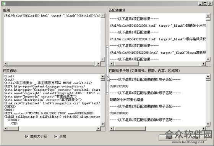This screenshot has height=146, width=214.
Task: Click the <title> line in web source
Action: 48,83
